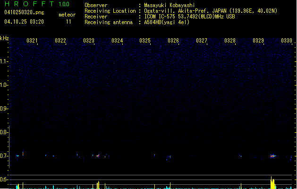Click the receiver value ICOM IC-575 53.7492 MHz USB
Viewport: 297px width, 189px height.
point(189,17)
